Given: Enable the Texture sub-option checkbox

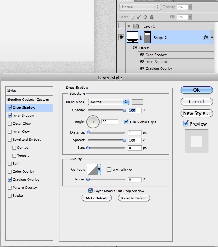Looking at the screenshot, I should tap(14, 156).
